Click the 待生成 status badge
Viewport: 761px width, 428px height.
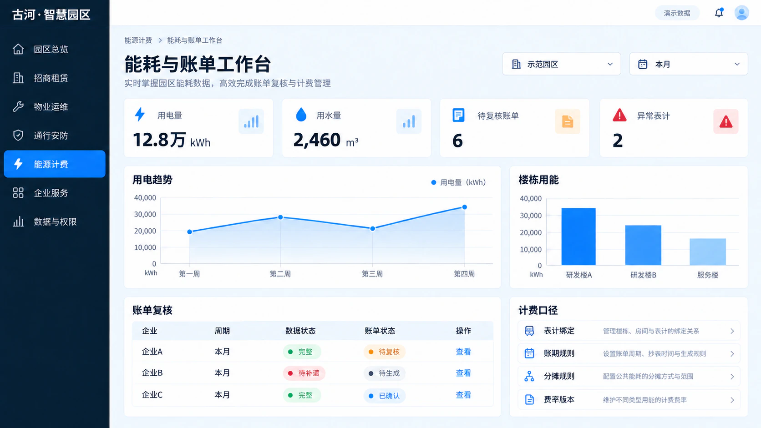click(x=384, y=373)
